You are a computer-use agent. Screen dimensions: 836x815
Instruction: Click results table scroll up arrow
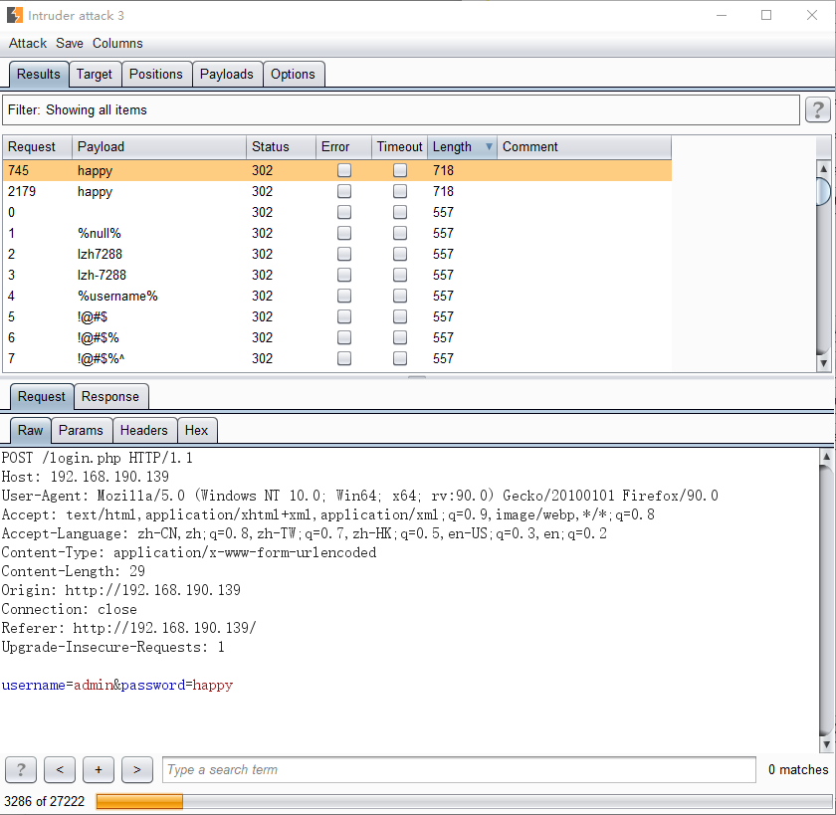pyautogui.click(x=823, y=168)
